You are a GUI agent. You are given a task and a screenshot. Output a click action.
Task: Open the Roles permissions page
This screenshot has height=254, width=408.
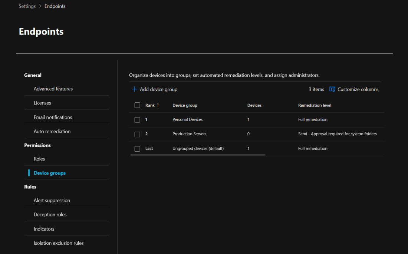click(39, 159)
